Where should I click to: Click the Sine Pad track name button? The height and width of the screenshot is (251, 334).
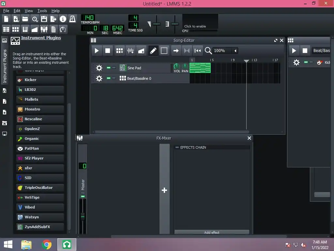(x=144, y=68)
